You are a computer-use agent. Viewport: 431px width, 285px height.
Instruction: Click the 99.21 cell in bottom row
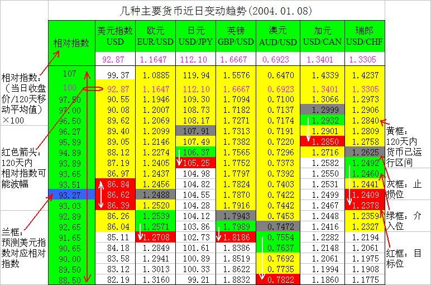tap(196, 279)
